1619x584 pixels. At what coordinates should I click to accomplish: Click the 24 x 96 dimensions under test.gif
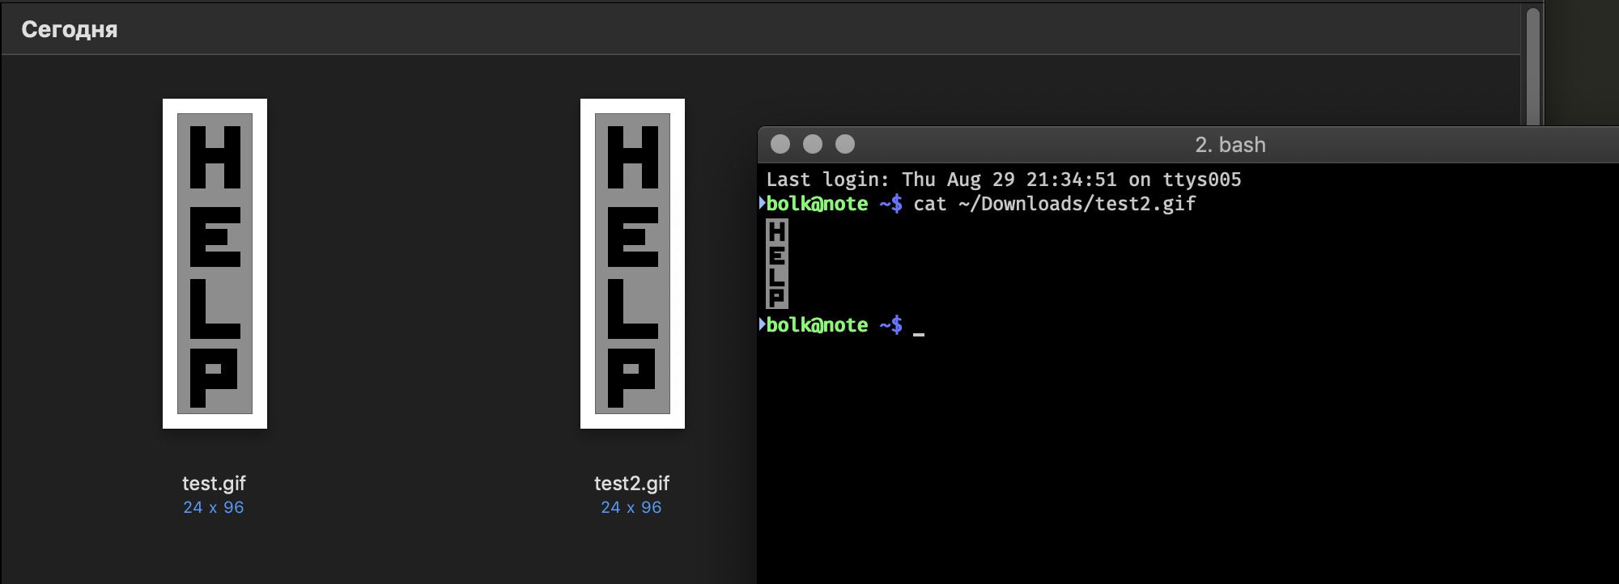click(x=214, y=507)
